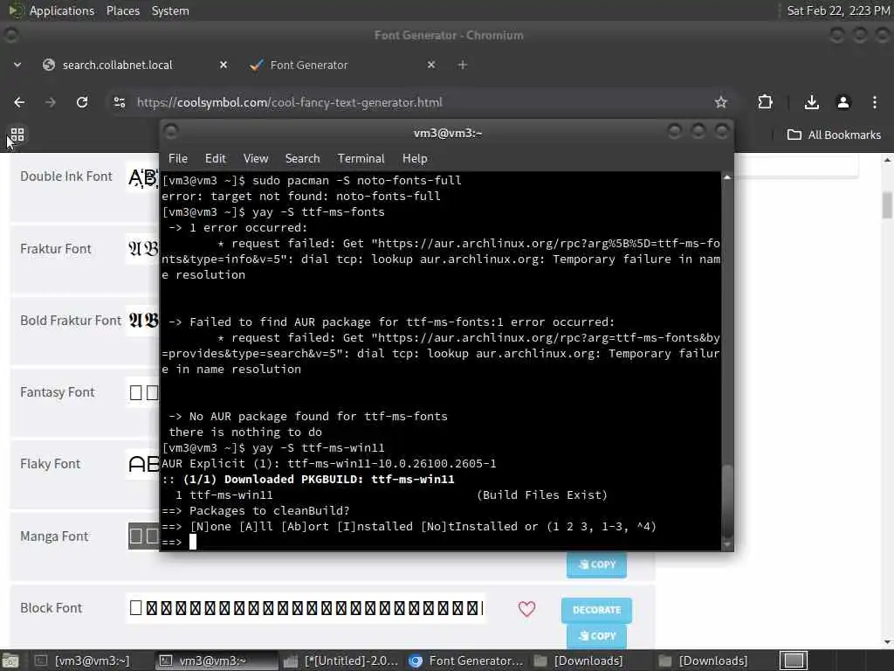Click the forward navigation arrow

(50, 102)
